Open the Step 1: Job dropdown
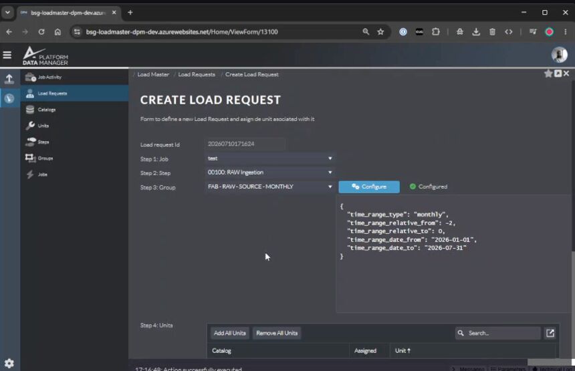The height and width of the screenshot is (371, 575). click(270, 158)
